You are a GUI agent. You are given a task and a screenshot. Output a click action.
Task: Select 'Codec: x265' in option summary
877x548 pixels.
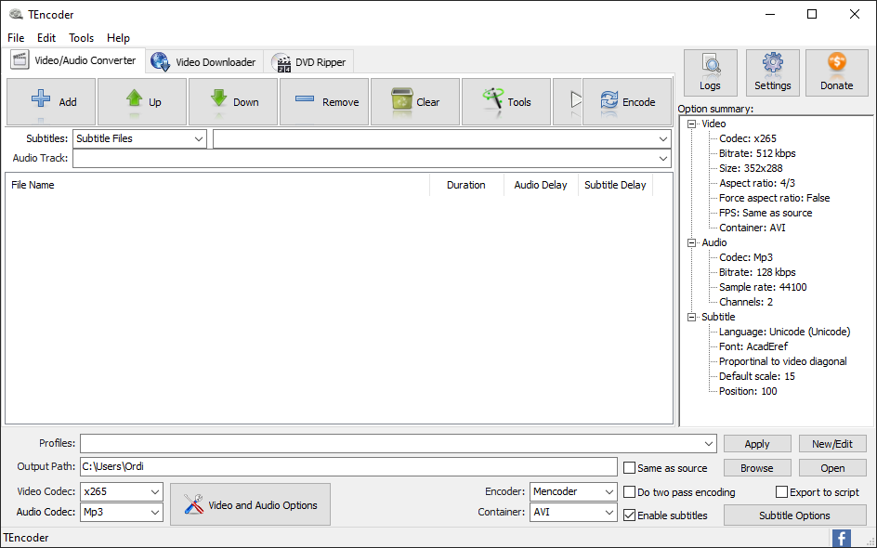point(748,138)
